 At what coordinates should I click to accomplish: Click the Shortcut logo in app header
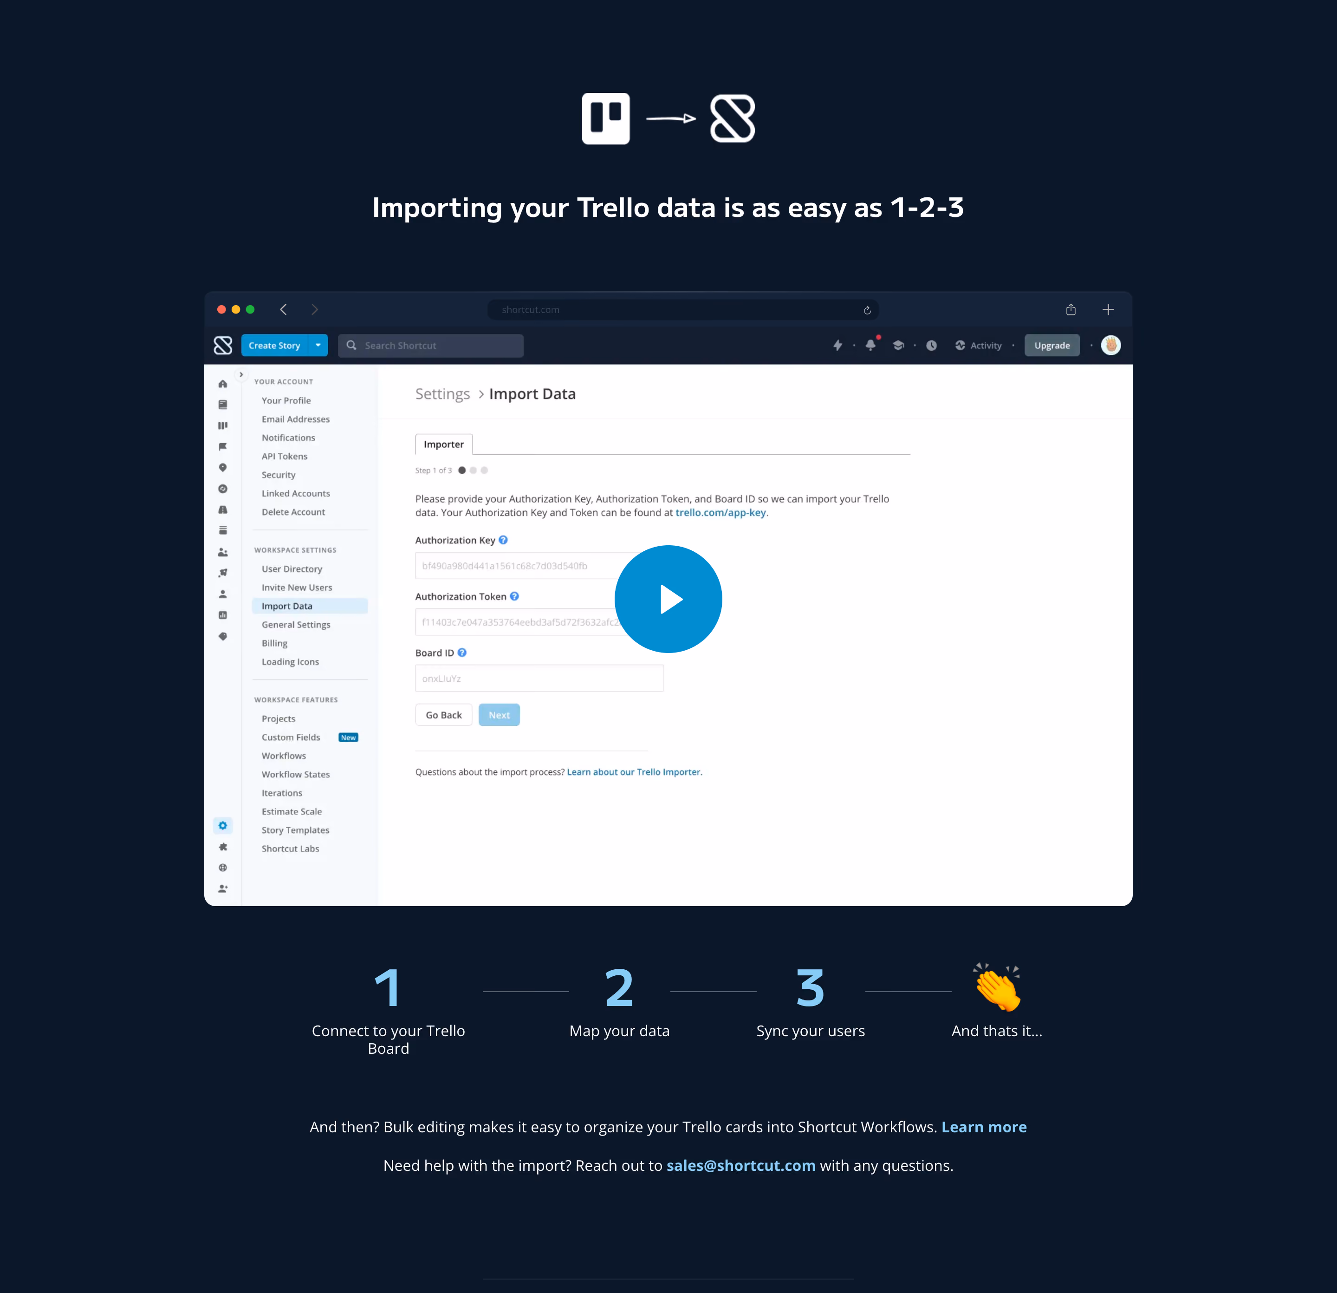[x=222, y=345]
